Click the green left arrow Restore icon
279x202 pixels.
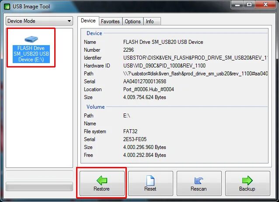coord(102,180)
